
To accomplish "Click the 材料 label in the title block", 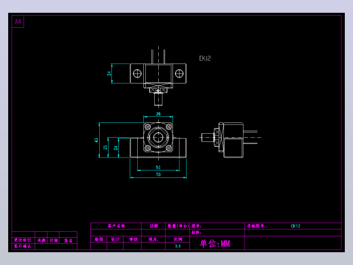I will 196,232.
